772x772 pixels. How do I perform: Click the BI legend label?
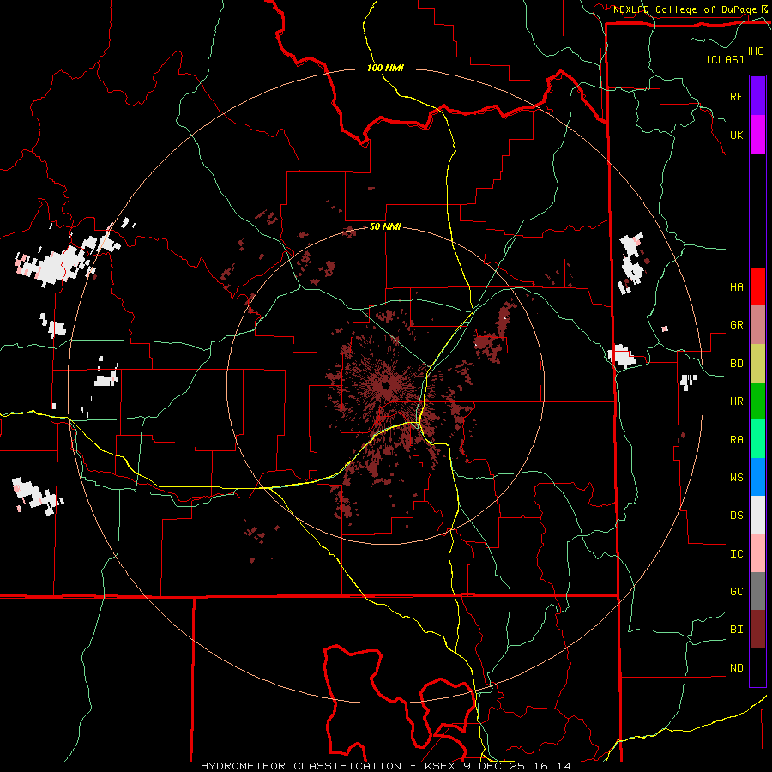pos(736,630)
